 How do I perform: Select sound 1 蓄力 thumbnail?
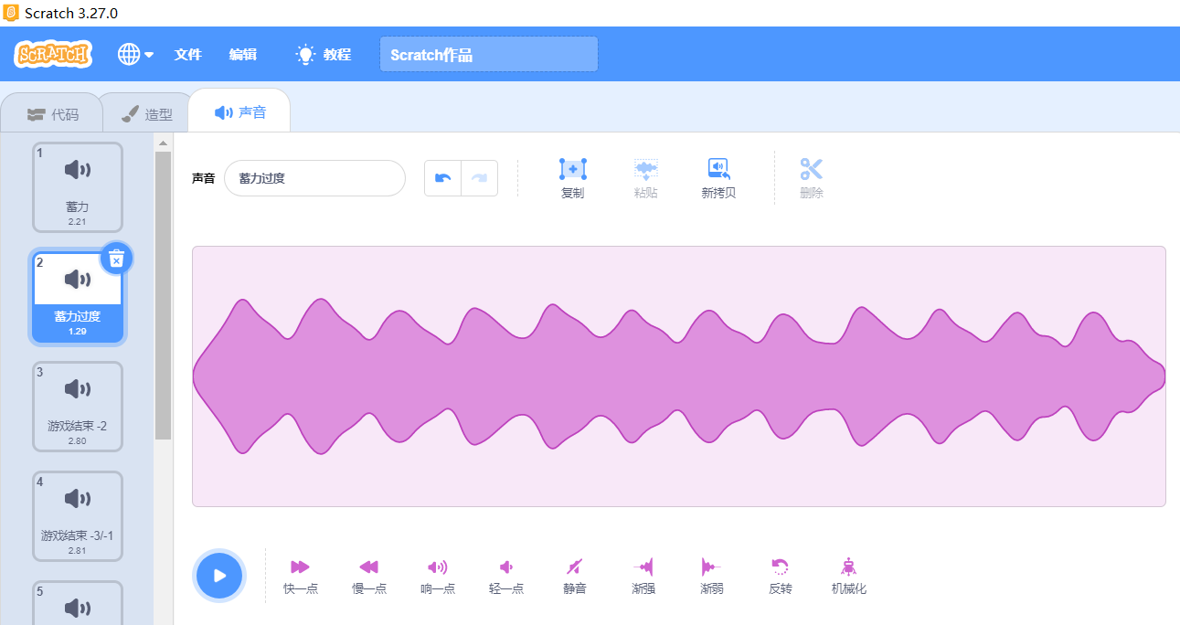coord(78,187)
